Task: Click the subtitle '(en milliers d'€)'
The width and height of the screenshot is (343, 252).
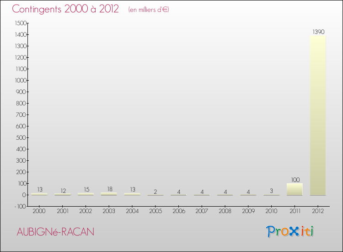Action: click(149, 10)
